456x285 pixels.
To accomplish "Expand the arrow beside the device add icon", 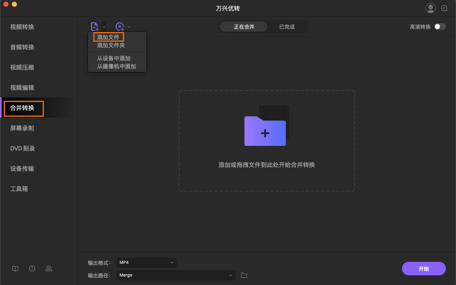I will pos(129,27).
